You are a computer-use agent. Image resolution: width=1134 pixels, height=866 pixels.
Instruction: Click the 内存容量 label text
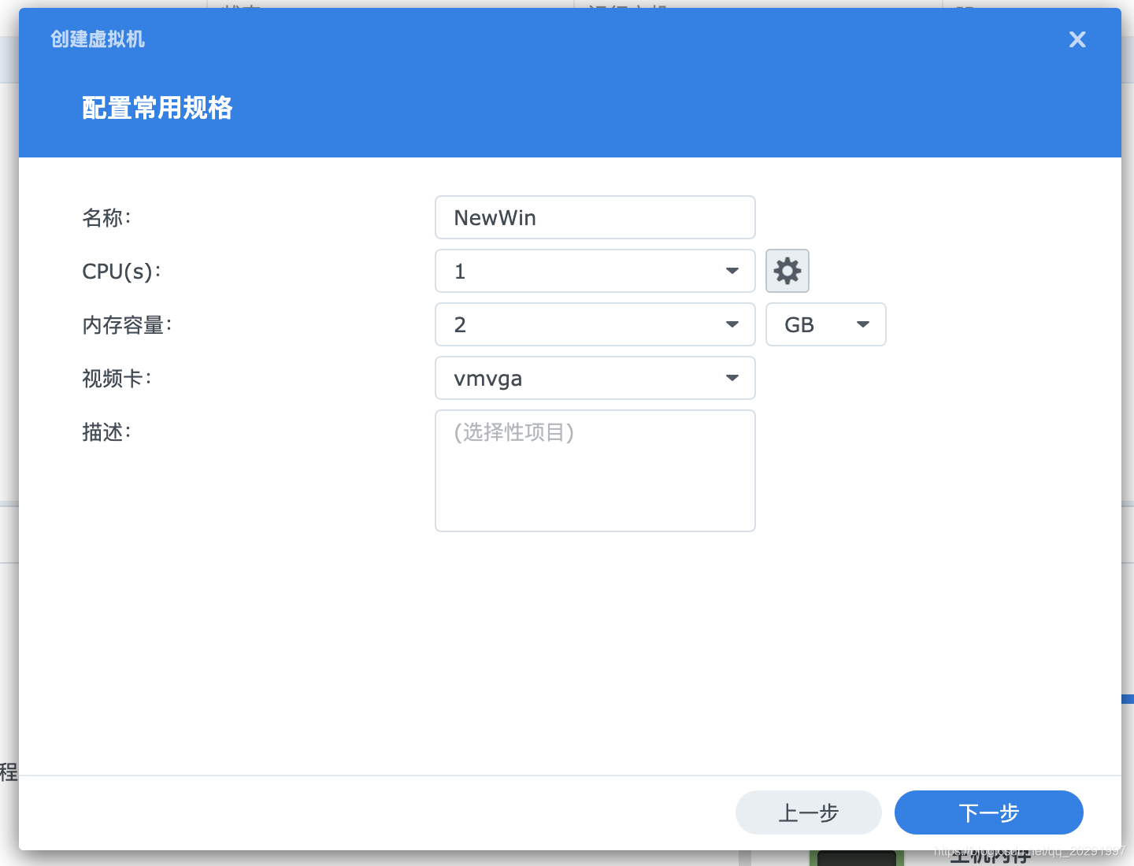pos(127,325)
